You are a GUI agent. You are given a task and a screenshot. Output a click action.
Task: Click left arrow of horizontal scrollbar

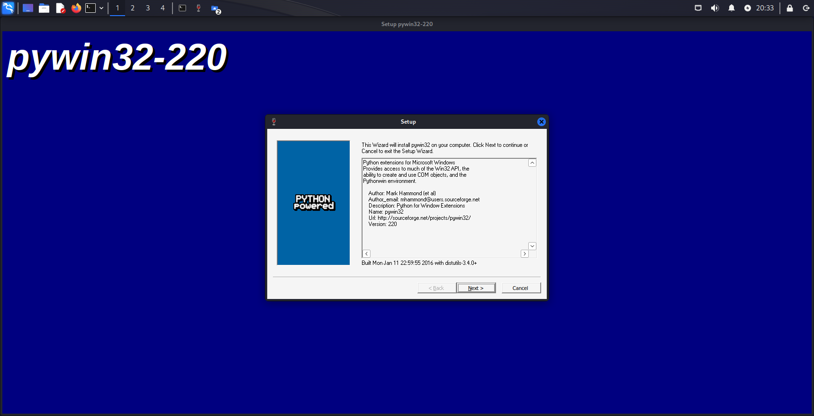366,254
